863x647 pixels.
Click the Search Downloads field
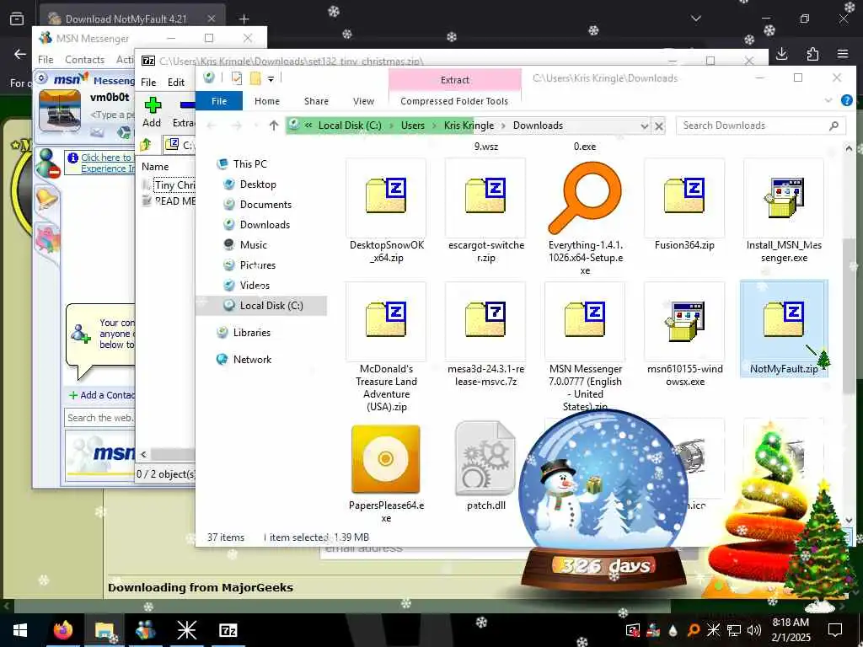point(761,126)
